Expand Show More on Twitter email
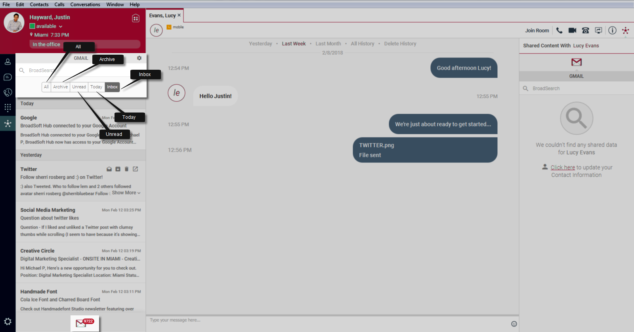 click(x=126, y=193)
